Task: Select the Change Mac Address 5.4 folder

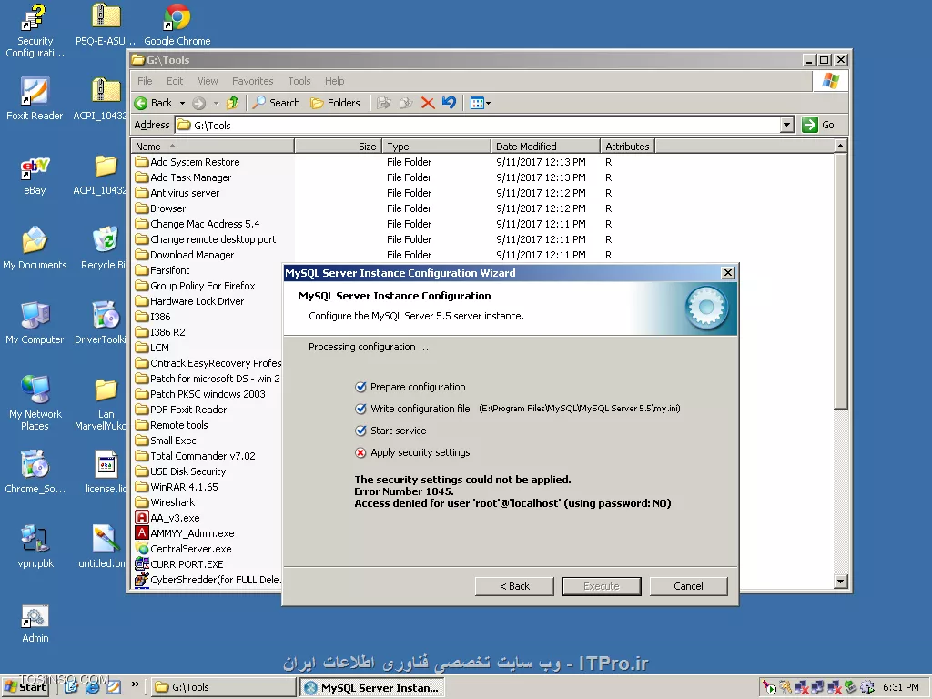Action: point(198,224)
